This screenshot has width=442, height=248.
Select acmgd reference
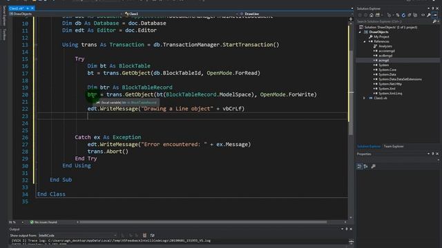384,61
